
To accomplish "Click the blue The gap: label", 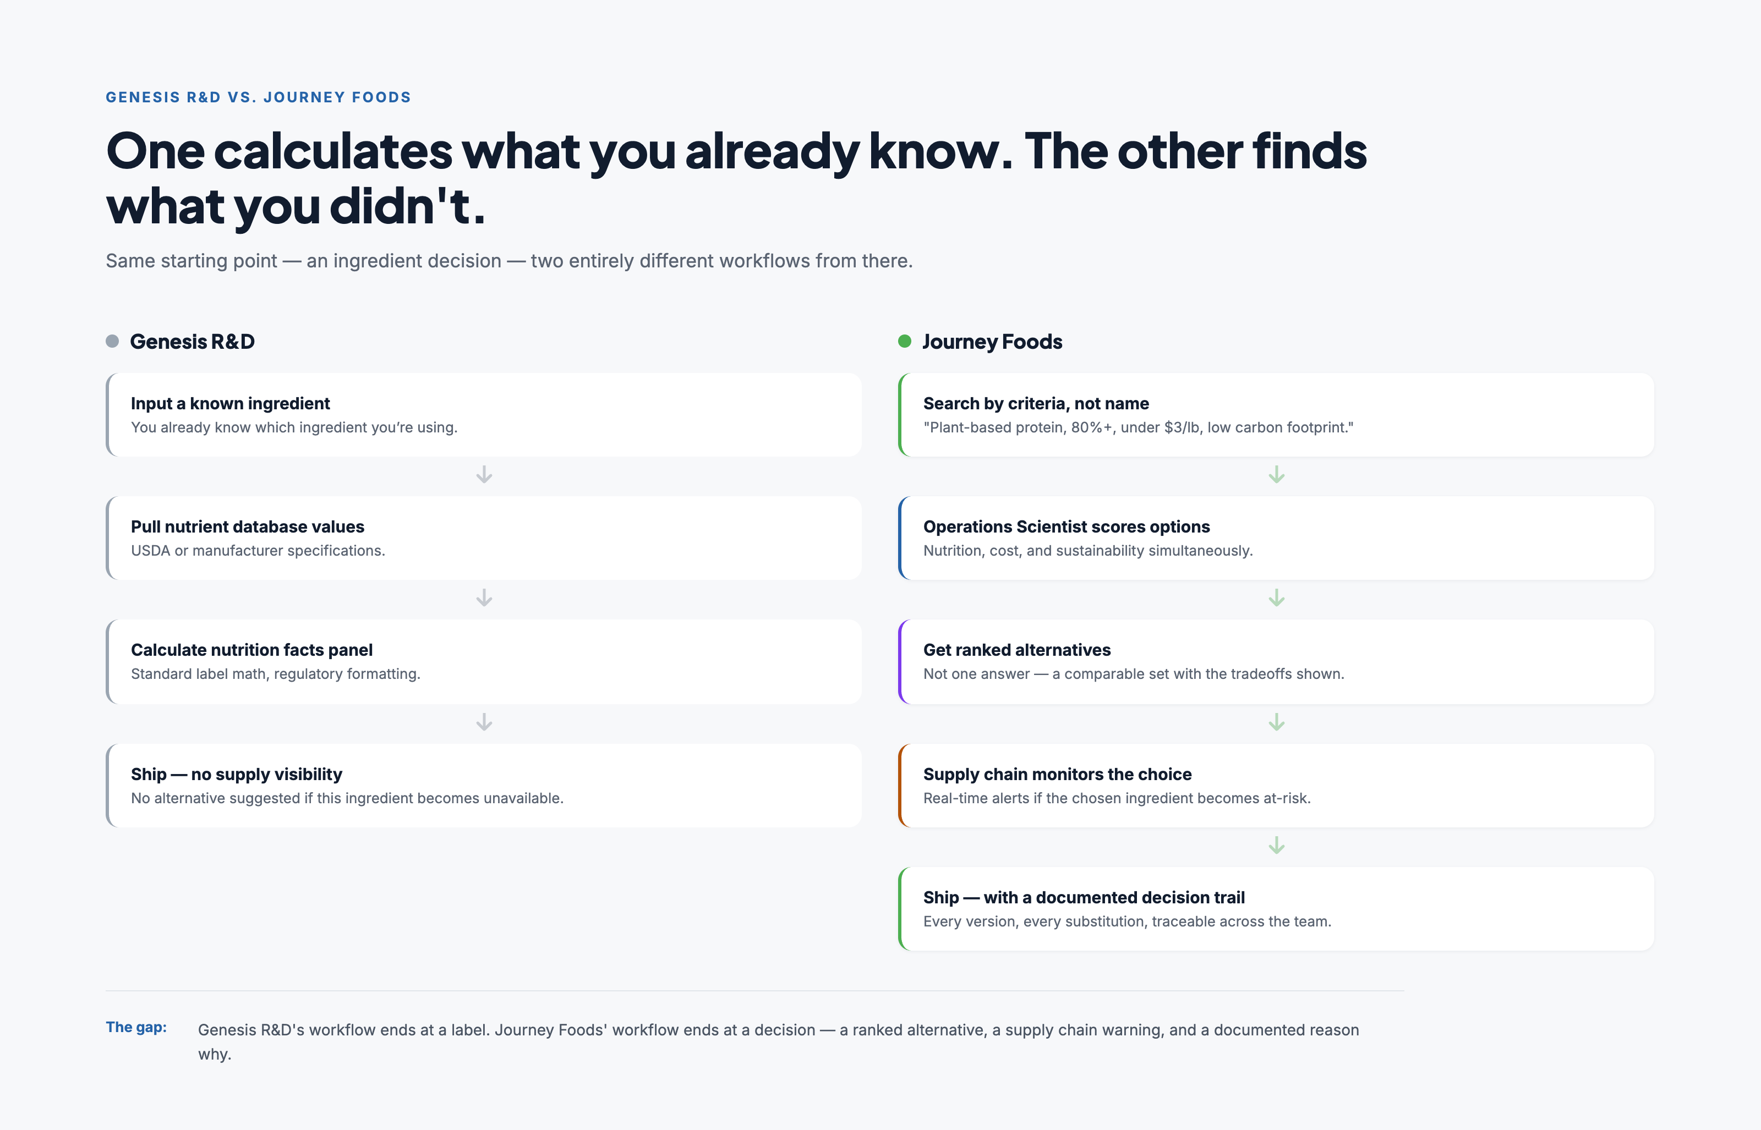I will 136,1027.
